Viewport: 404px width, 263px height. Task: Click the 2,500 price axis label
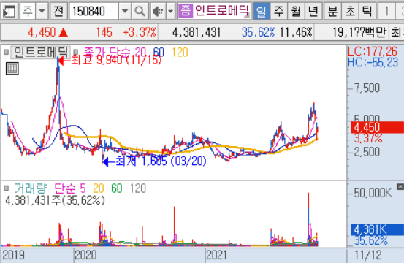point(367,152)
